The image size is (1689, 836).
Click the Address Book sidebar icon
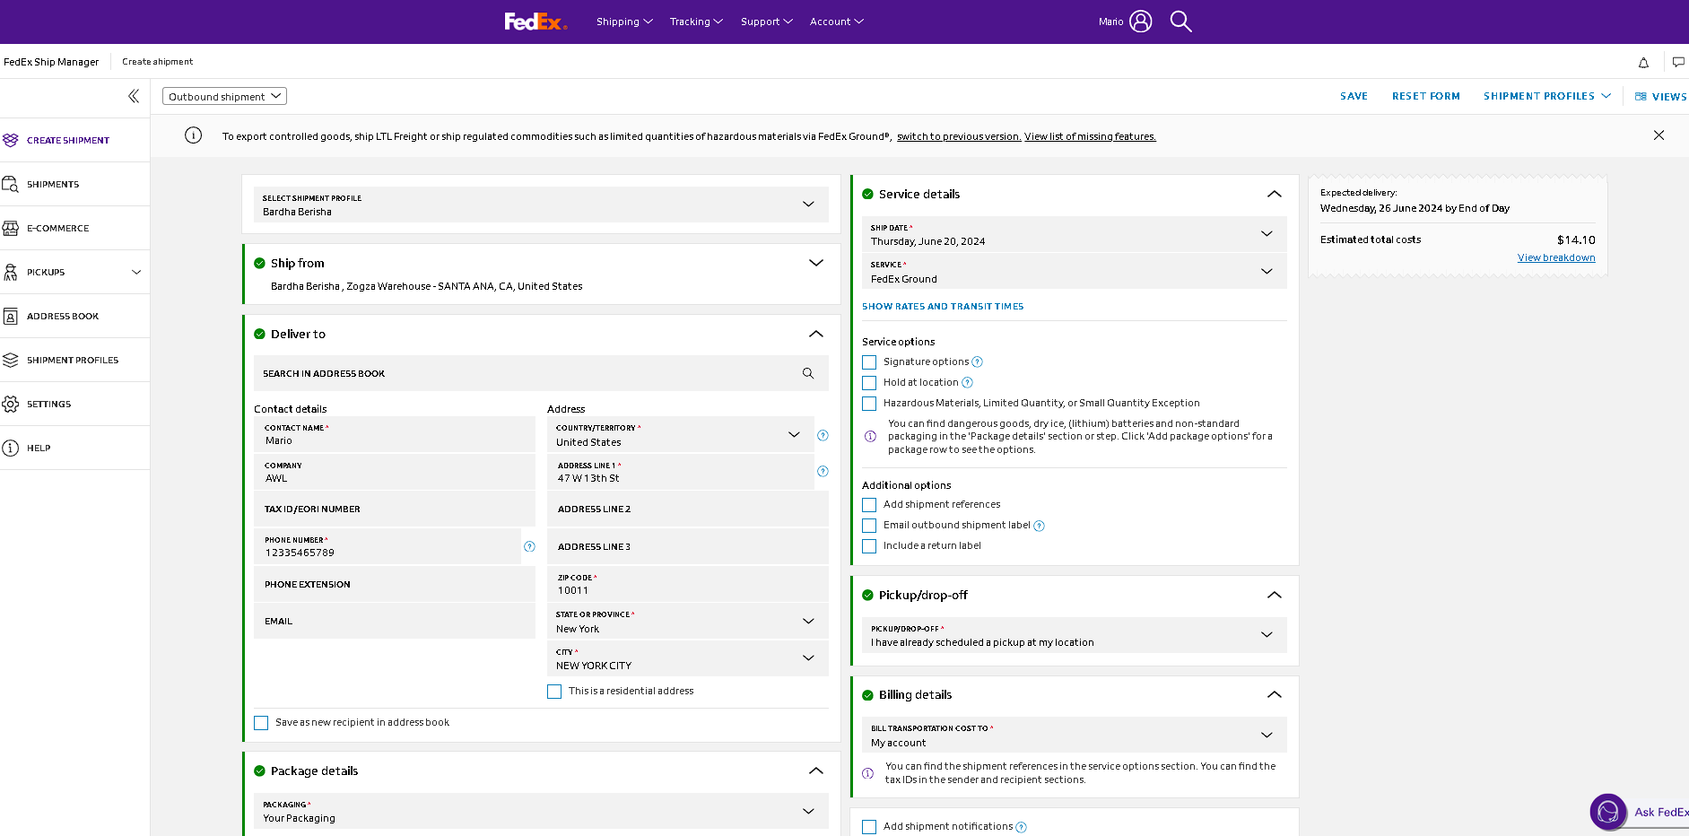click(11, 316)
